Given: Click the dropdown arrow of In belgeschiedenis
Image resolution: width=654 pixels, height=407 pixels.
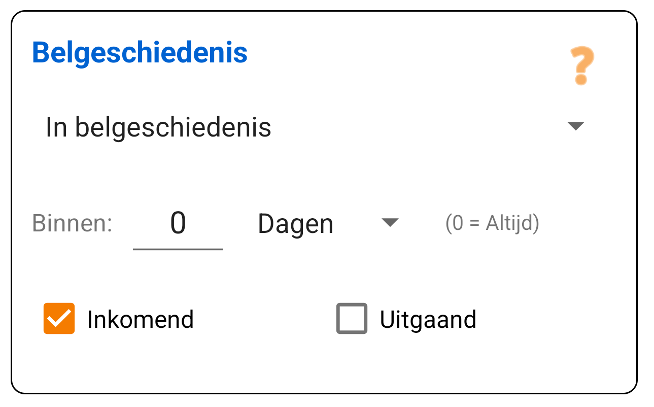Looking at the screenshot, I should tap(576, 127).
